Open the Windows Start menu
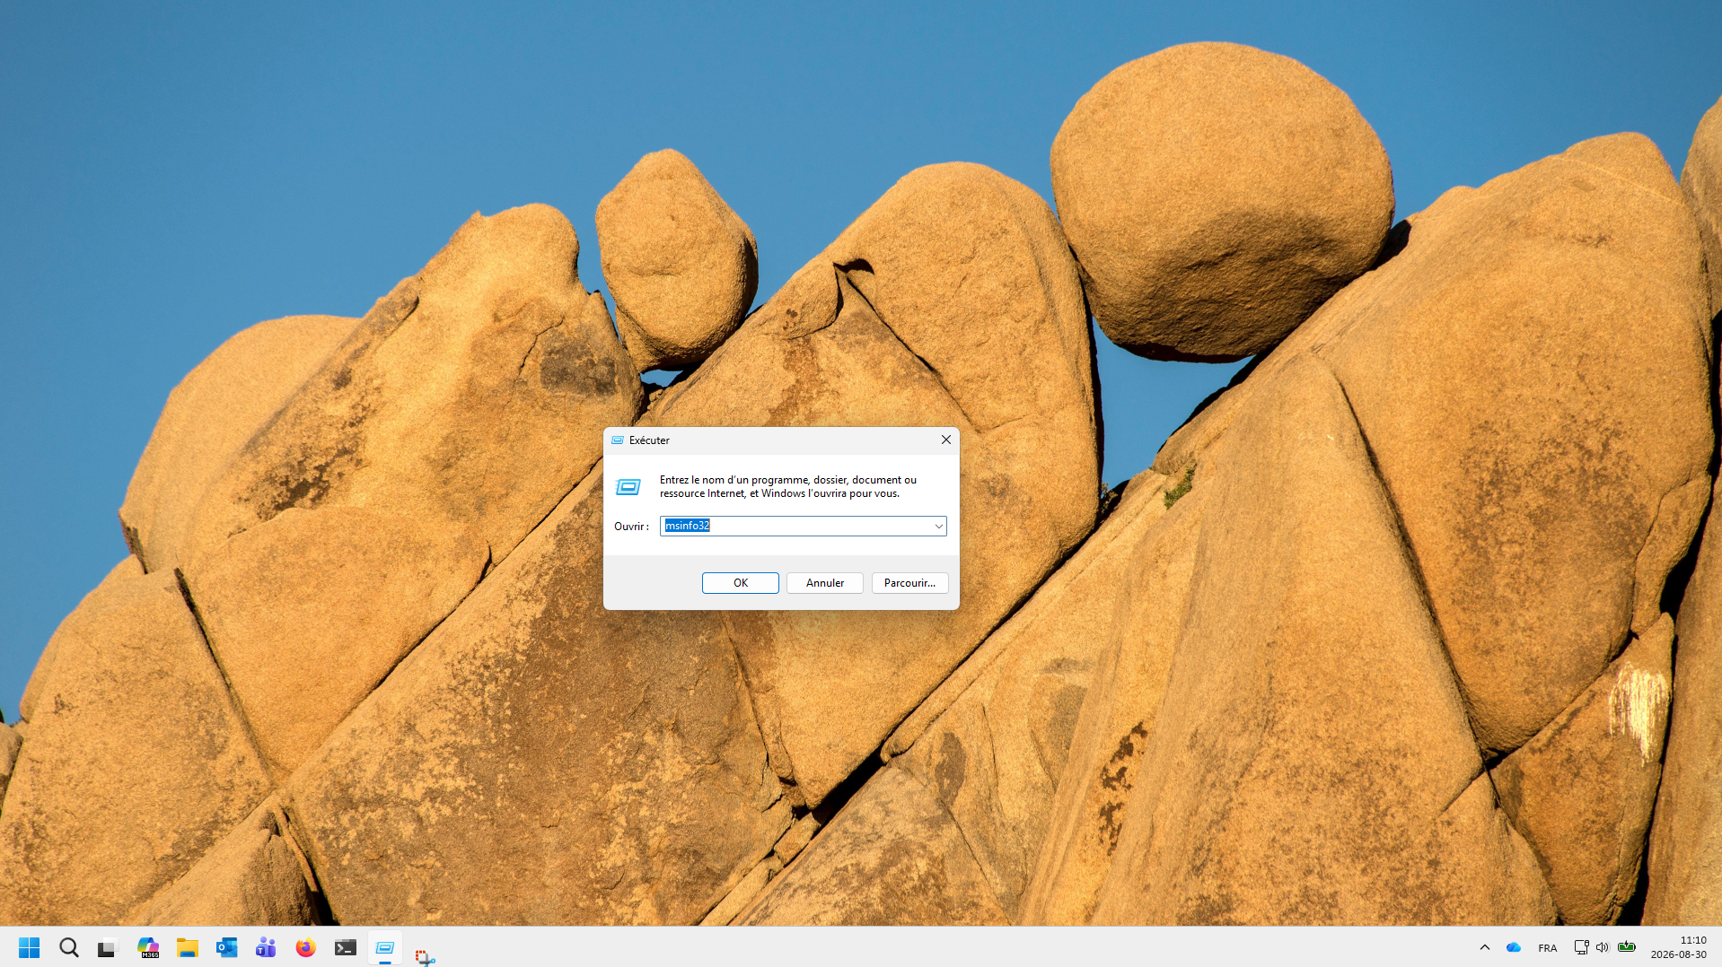1722x967 pixels. [30, 947]
